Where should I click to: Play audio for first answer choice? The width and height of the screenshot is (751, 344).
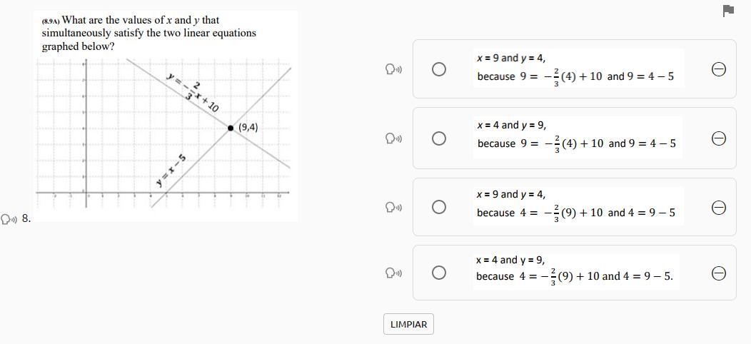393,69
